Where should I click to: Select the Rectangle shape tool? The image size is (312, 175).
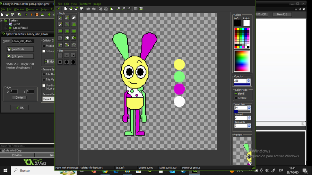(60, 31)
